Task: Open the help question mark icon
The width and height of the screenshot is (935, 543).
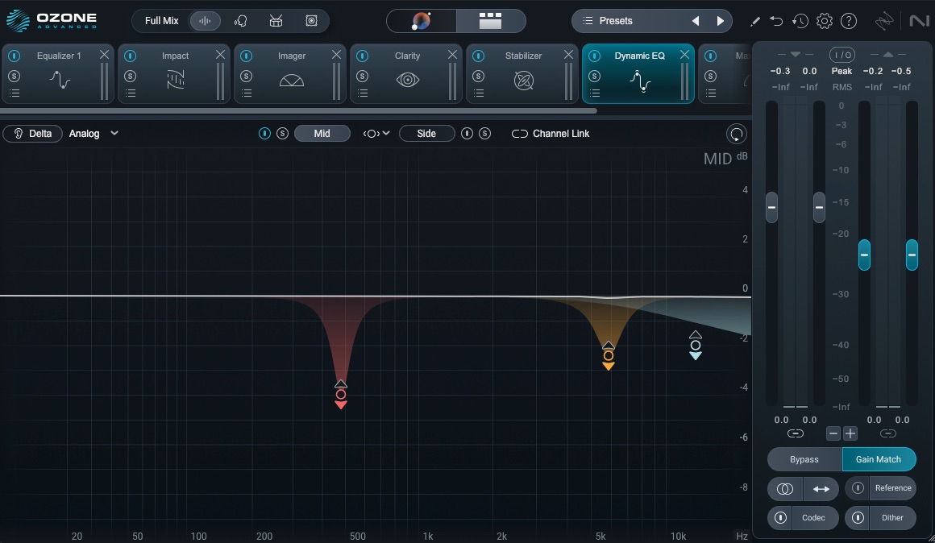Action: pyautogui.click(x=848, y=21)
